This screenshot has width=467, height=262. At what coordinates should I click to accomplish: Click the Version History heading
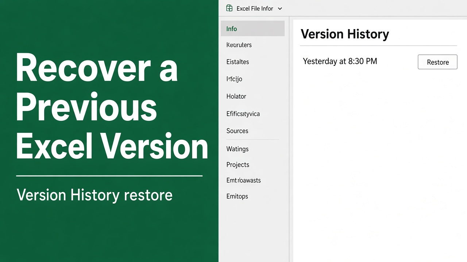point(345,34)
